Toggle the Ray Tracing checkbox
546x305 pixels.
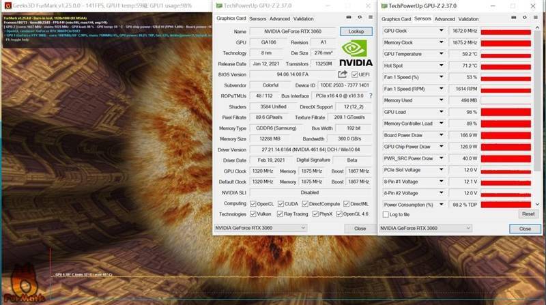point(280,214)
